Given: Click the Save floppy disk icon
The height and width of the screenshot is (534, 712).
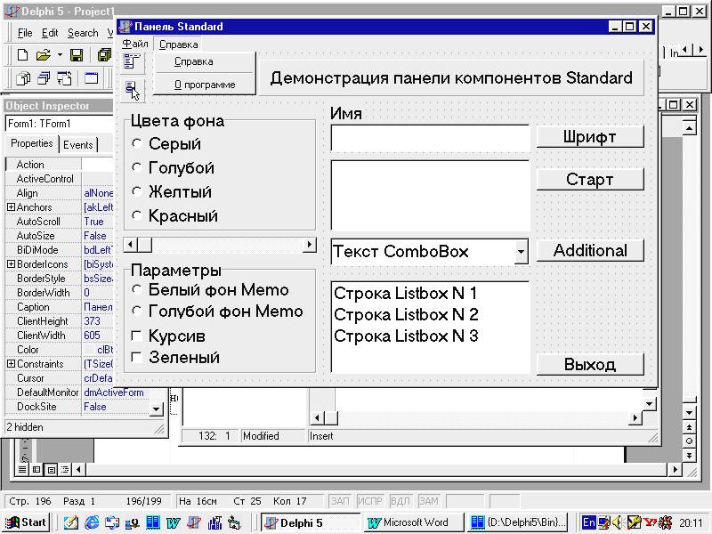Looking at the screenshot, I should (x=77, y=55).
